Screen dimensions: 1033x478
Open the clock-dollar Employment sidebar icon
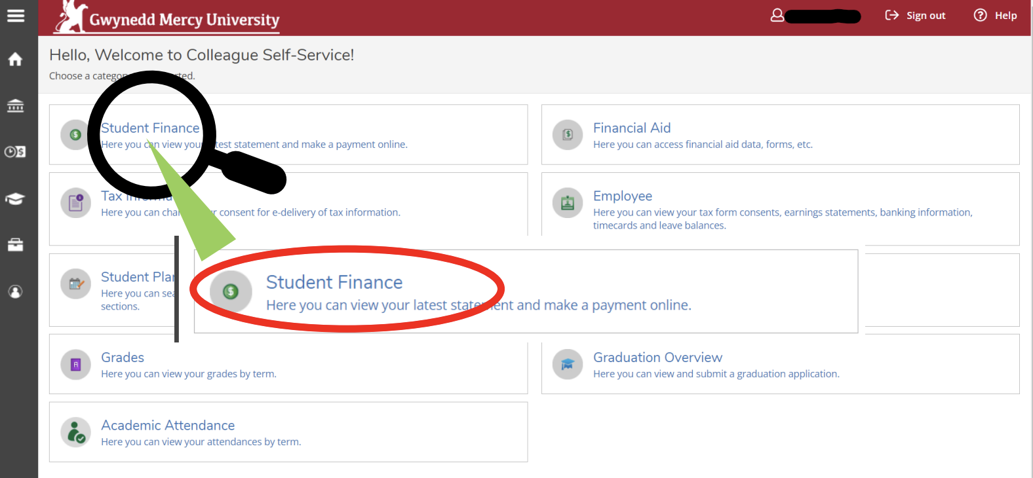[15, 152]
